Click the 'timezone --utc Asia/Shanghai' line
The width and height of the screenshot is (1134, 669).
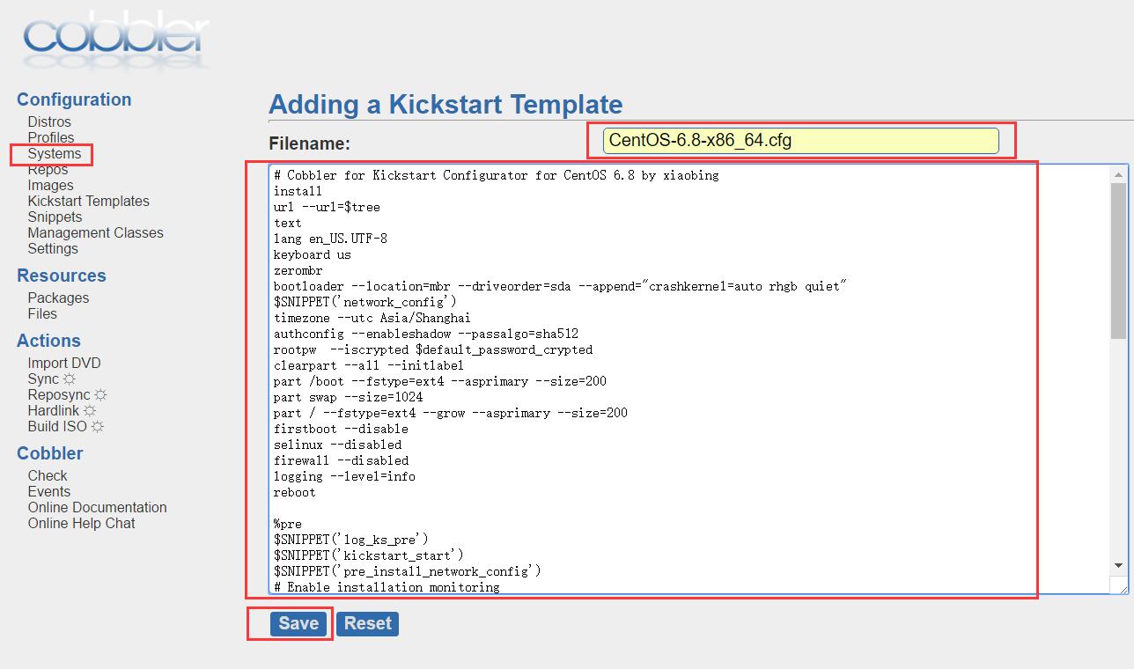(x=372, y=318)
